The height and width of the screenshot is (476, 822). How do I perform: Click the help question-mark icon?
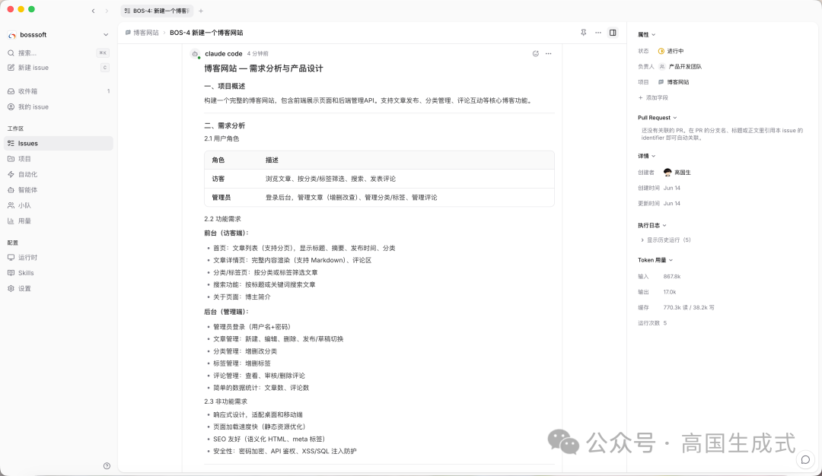click(x=107, y=465)
